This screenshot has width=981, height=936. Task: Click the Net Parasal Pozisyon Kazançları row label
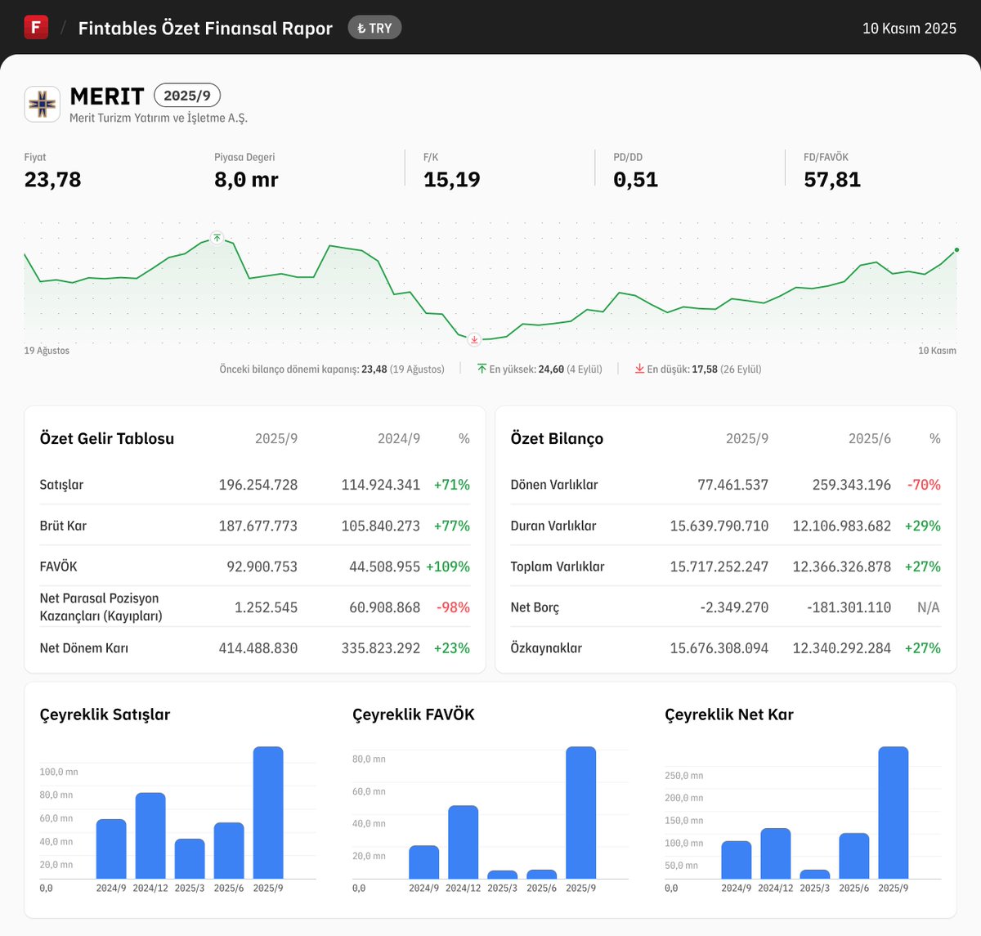coord(101,607)
